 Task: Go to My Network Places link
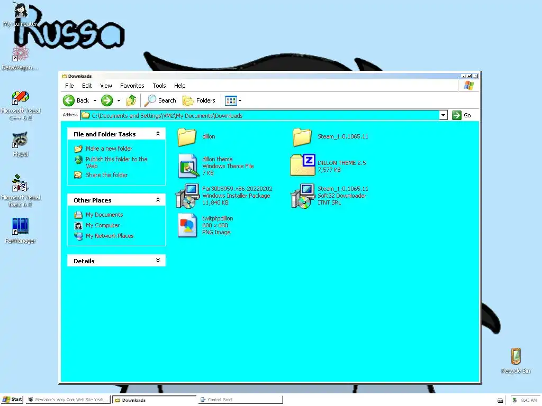pyautogui.click(x=110, y=236)
